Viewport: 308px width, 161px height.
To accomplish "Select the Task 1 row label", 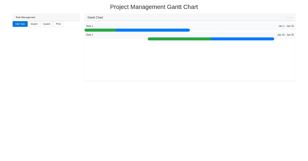I will pos(89,26).
